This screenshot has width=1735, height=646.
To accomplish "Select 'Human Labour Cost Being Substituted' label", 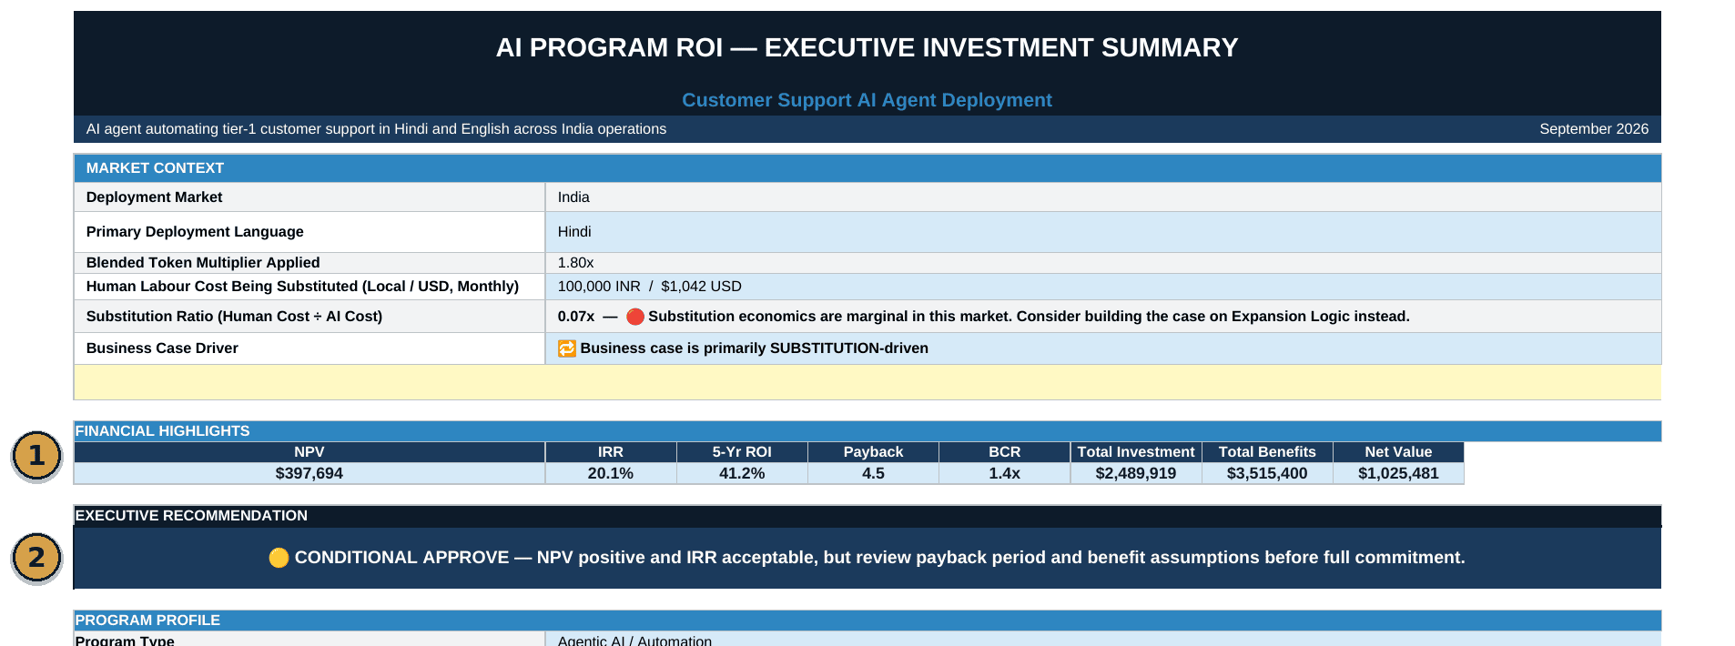I will [x=302, y=287].
